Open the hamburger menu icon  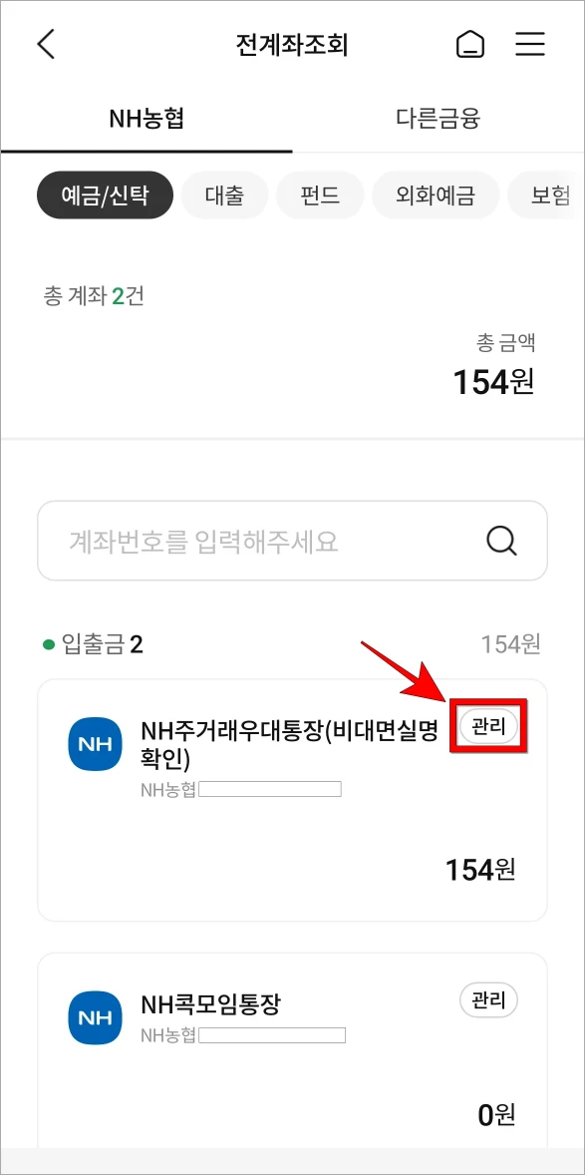tap(530, 43)
